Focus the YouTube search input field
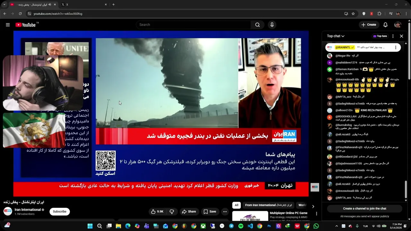 tap(193, 25)
